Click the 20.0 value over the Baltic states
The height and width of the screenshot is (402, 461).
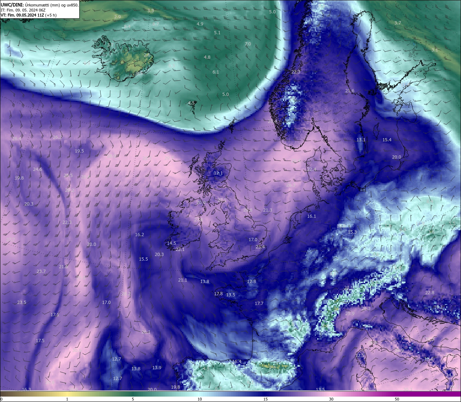point(397,157)
